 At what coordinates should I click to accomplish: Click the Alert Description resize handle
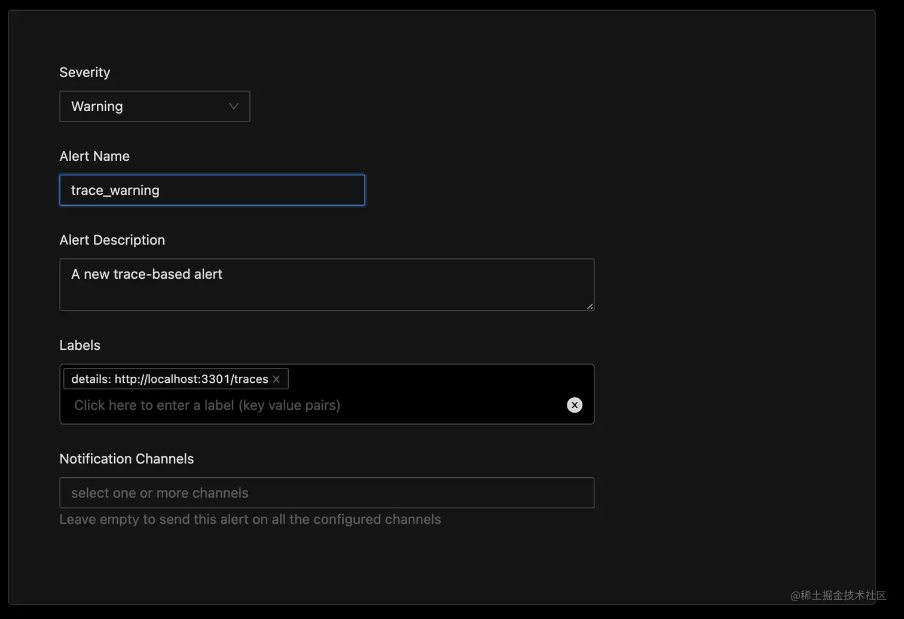[x=590, y=306]
